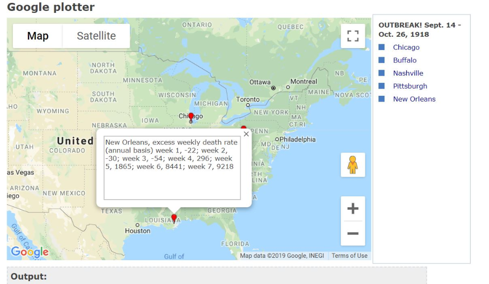This screenshot has height=284, width=489.
Task: Click the Output: label
Action: 29,276
